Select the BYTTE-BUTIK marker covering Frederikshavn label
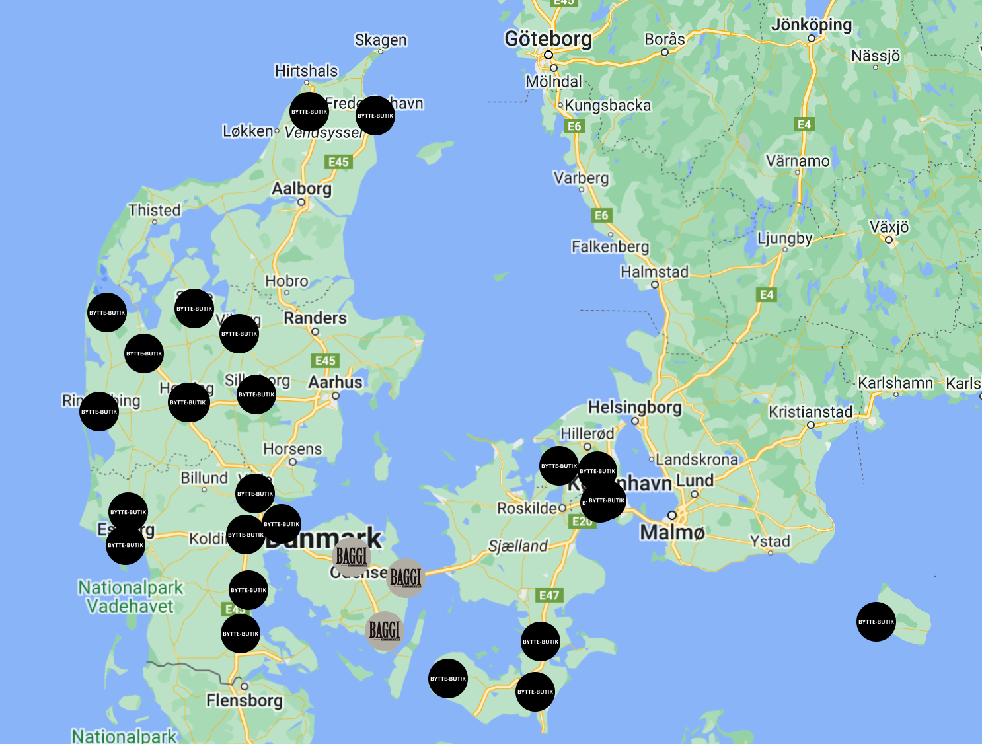 pos(375,116)
